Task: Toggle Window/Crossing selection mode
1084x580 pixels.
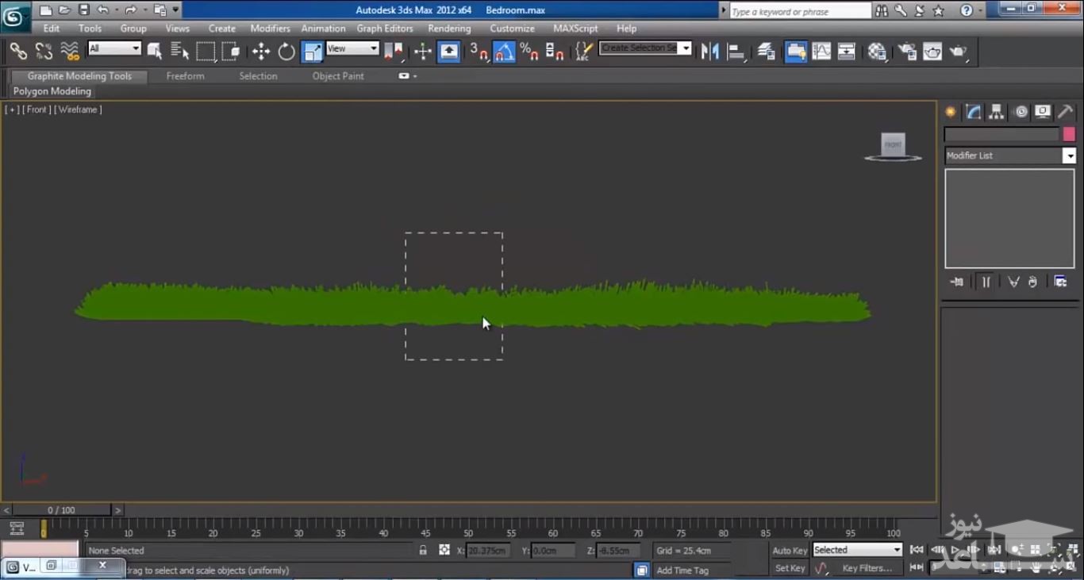Action: click(231, 52)
